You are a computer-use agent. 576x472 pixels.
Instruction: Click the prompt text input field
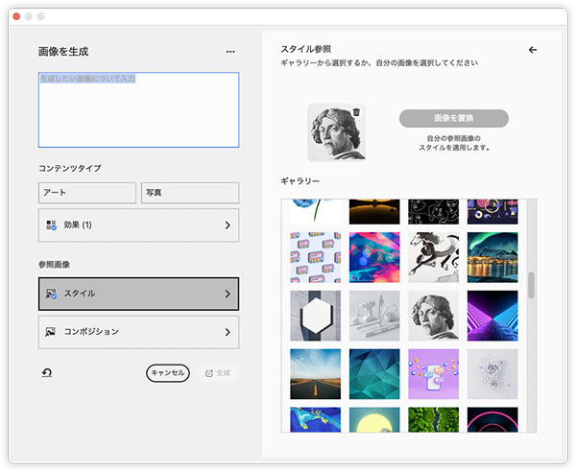pyautogui.click(x=138, y=110)
